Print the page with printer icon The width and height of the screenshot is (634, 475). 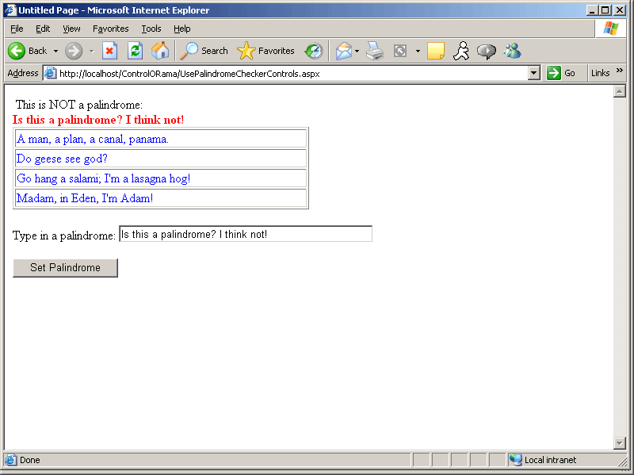[375, 51]
